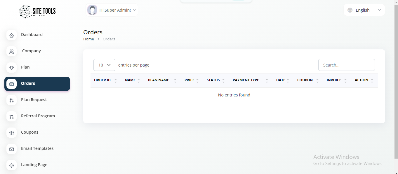Click the Coupons gift icon
Image resolution: width=398 pixels, height=174 pixels.
[x=11, y=133]
